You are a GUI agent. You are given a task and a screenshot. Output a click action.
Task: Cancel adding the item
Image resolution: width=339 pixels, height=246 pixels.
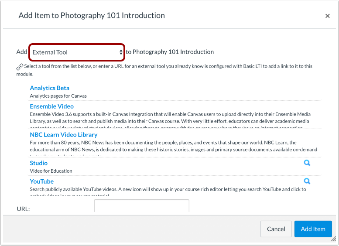(x=276, y=229)
